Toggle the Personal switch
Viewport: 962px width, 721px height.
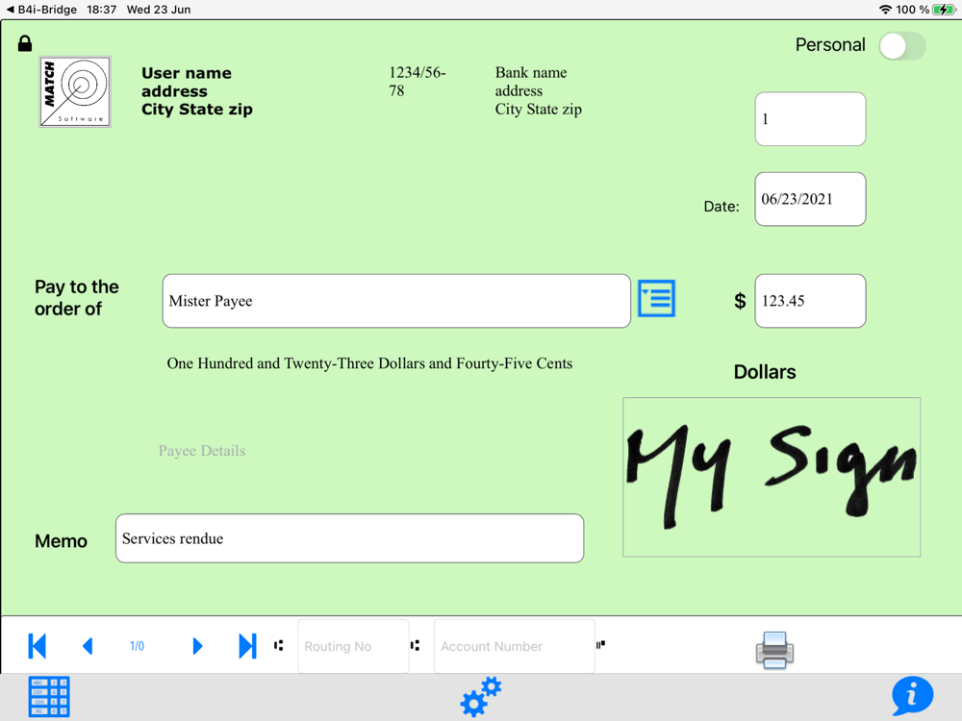[x=901, y=46]
